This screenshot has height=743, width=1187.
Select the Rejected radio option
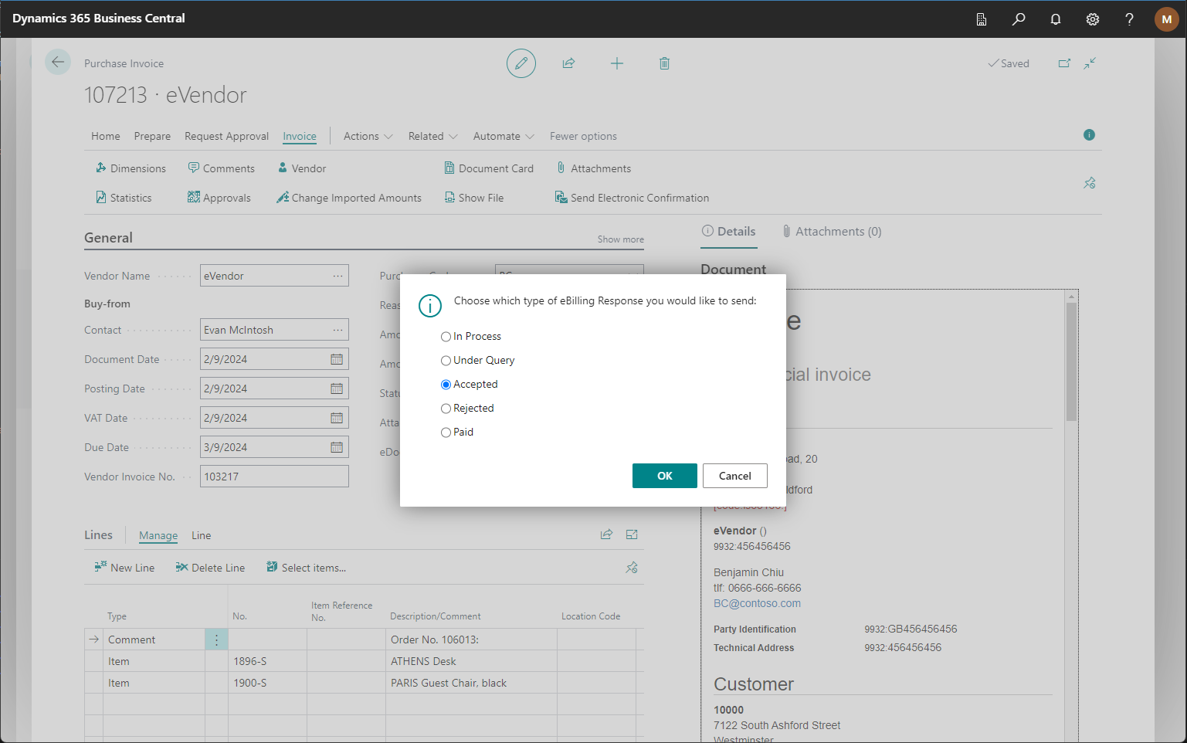446,409
